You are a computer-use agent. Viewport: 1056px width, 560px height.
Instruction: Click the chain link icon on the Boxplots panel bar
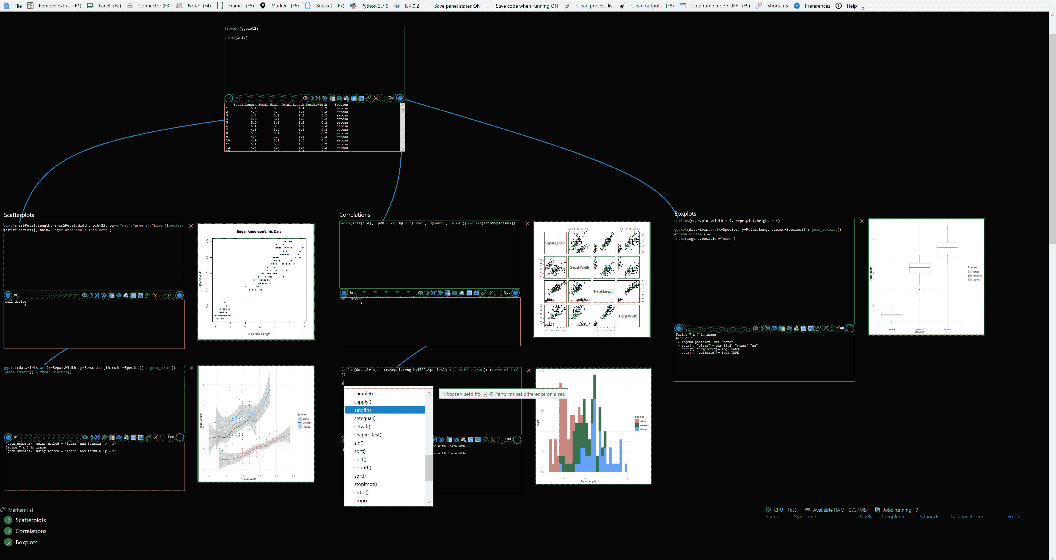[x=818, y=328]
